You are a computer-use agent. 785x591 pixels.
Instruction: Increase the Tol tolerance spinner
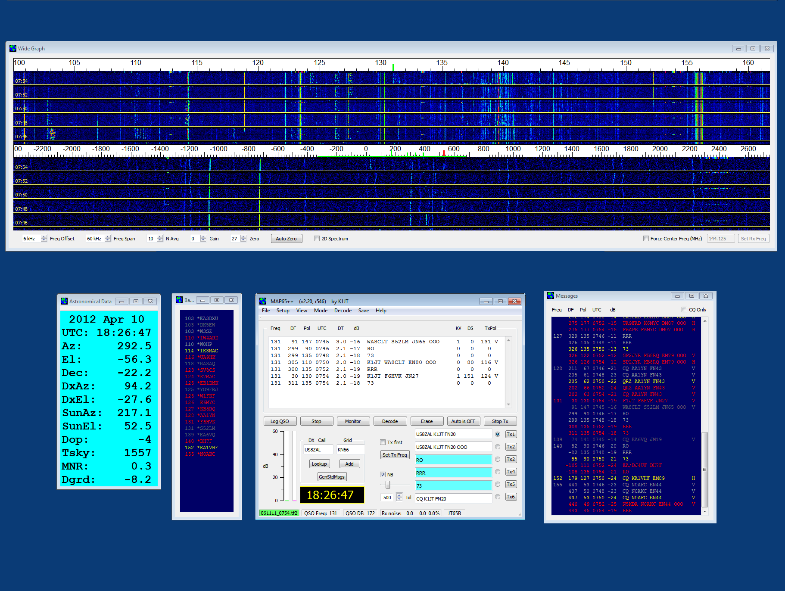pyautogui.click(x=399, y=495)
